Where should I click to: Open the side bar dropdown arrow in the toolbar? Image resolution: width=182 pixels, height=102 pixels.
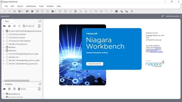point(22,11)
